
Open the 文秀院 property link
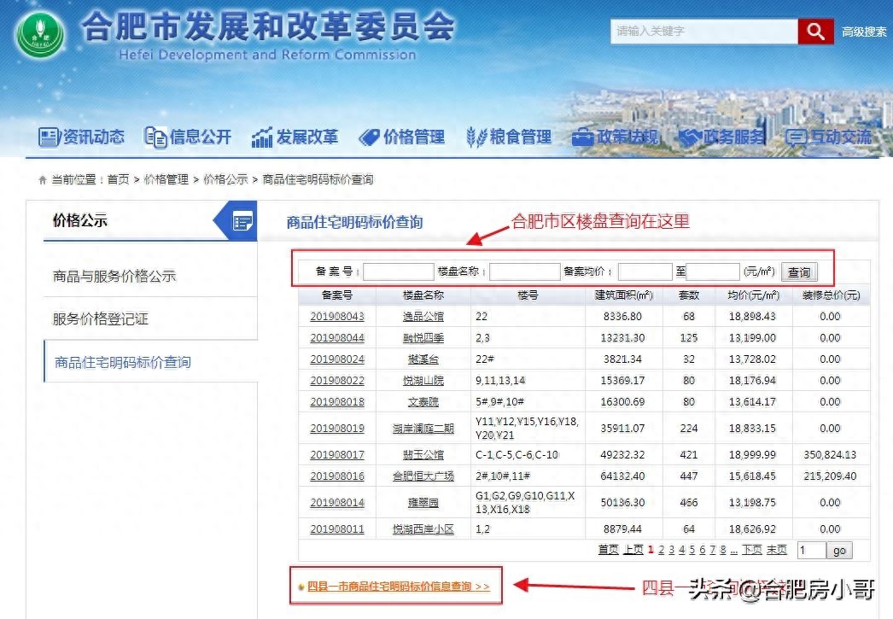point(423,402)
